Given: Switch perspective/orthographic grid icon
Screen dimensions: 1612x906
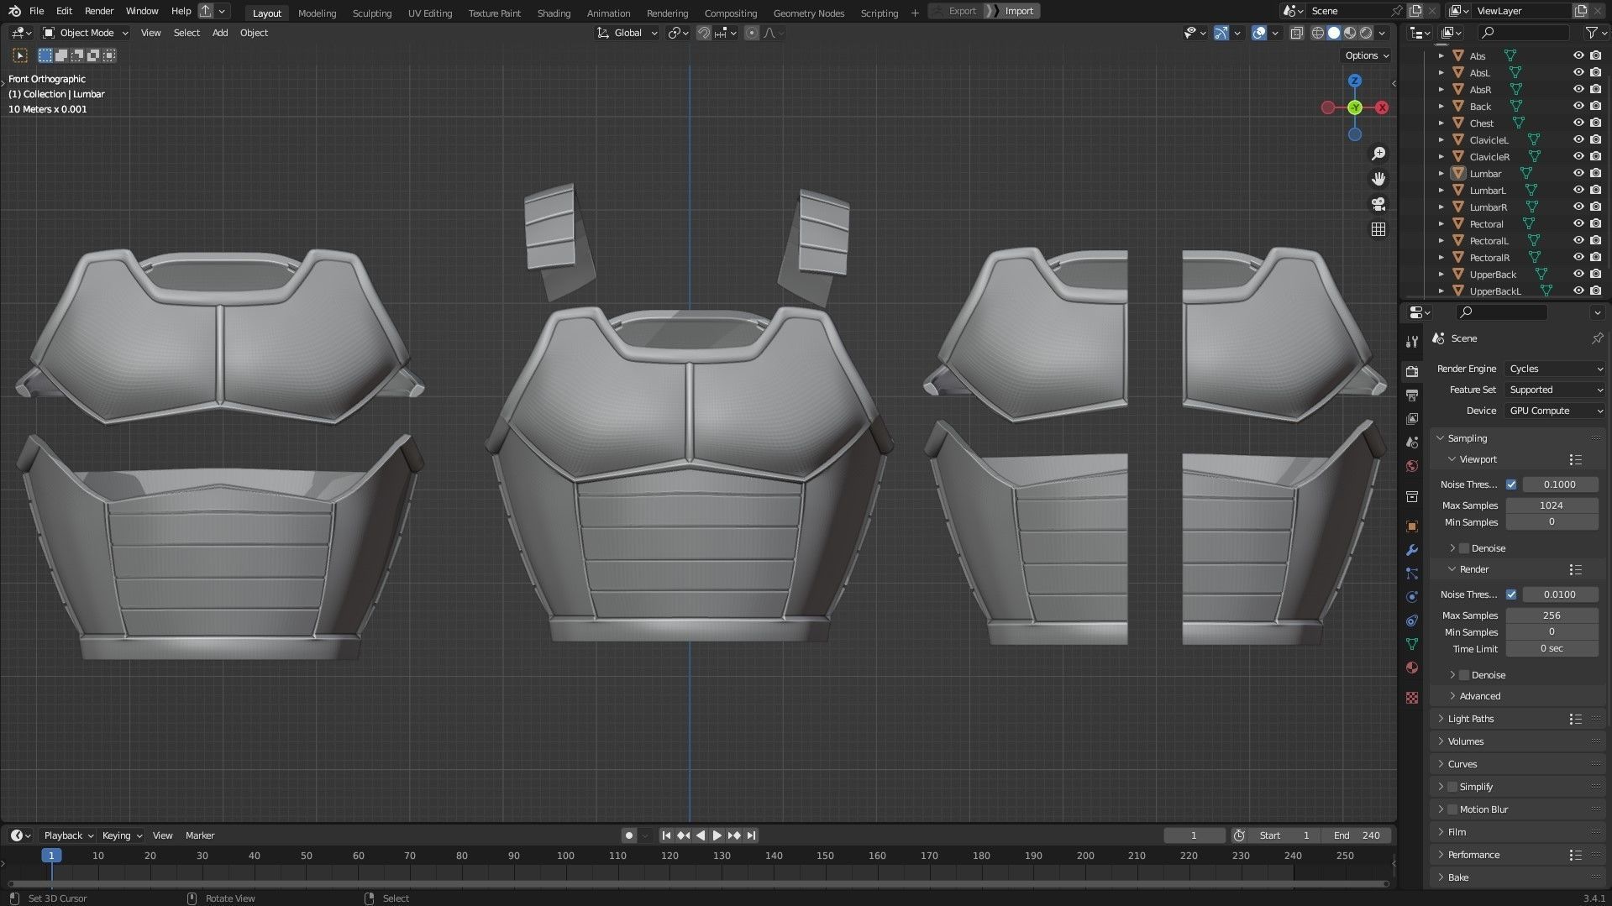Looking at the screenshot, I should tap(1378, 229).
